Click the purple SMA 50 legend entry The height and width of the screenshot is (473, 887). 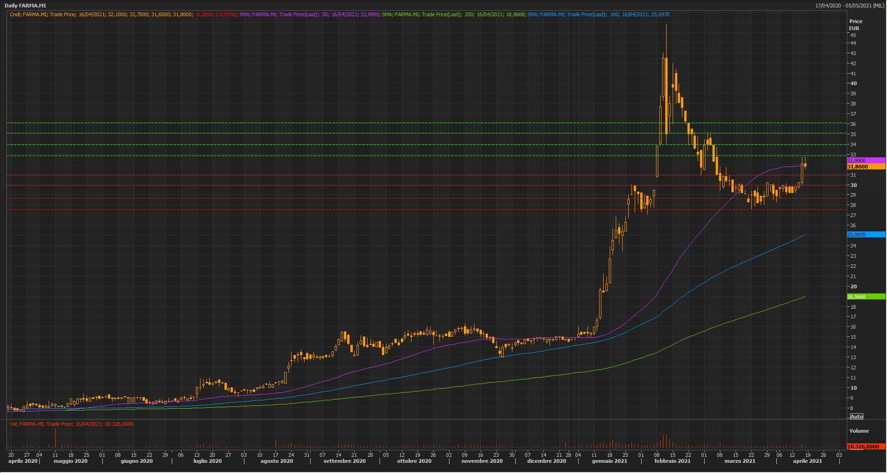(x=309, y=14)
